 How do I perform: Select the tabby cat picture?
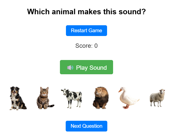(x=45, y=98)
